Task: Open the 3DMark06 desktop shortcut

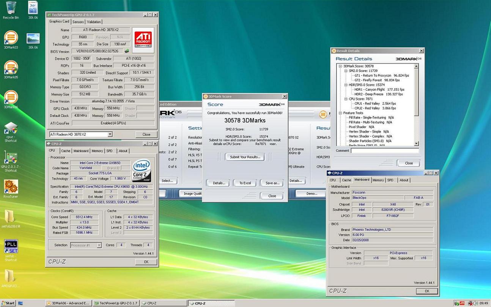Action: coord(11,99)
